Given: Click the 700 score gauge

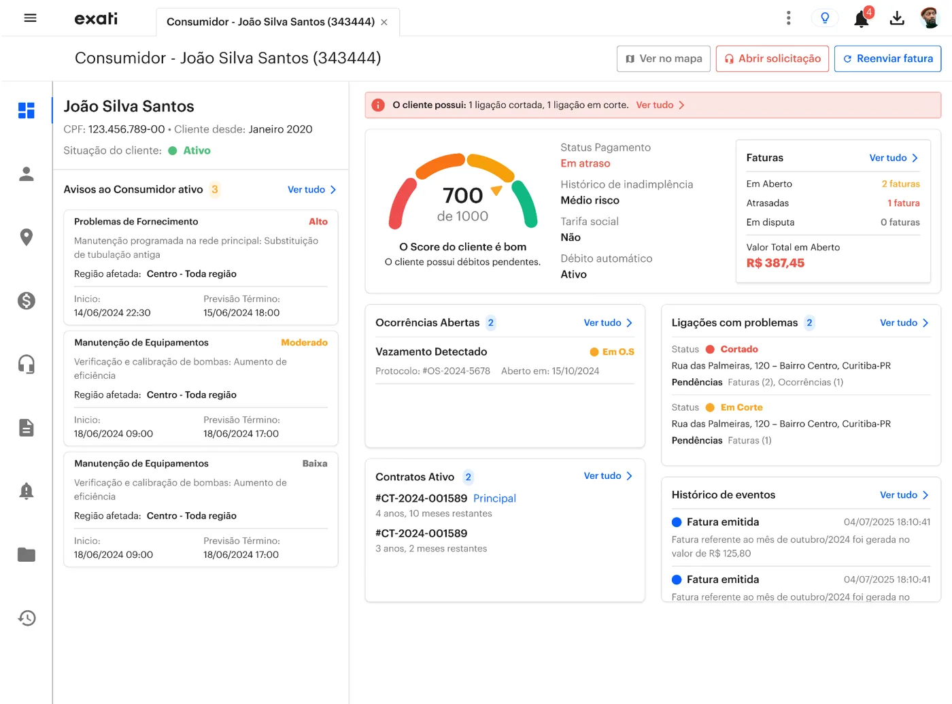Looking at the screenshot, I should (x=463, y=192).
